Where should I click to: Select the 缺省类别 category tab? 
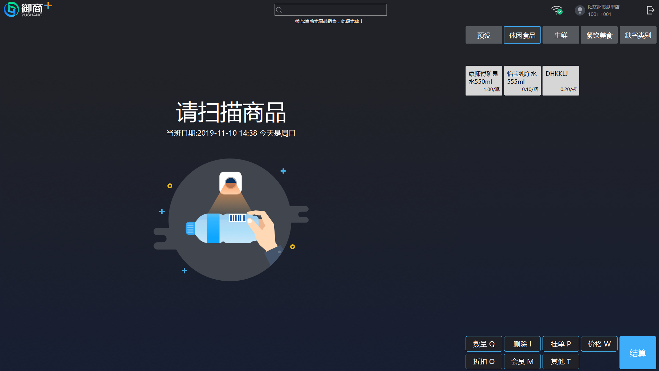pos(638,35)
